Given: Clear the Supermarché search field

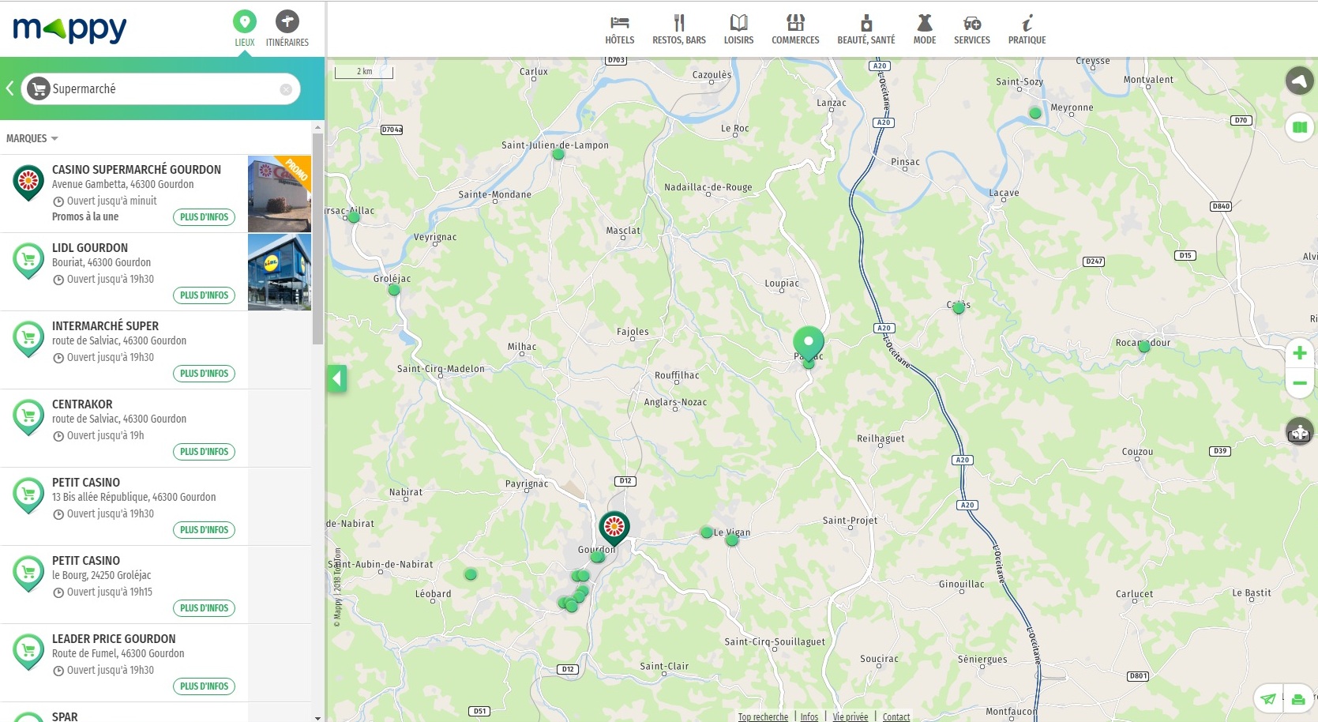Looking at the screenshot, I should pos(286,89).
